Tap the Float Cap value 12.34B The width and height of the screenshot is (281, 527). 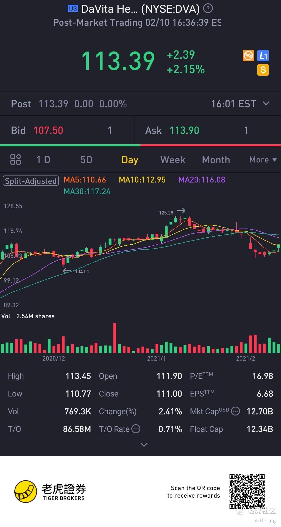click(x=260, y=429)
